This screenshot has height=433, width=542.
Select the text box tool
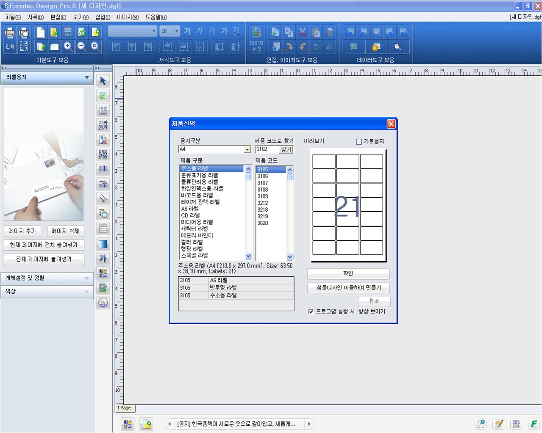pyautogui.click(x=103, y=110)
